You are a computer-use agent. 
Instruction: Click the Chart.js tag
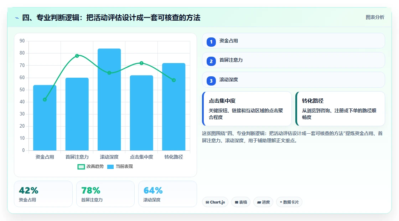pyautogui.click(x=215, y=202)
